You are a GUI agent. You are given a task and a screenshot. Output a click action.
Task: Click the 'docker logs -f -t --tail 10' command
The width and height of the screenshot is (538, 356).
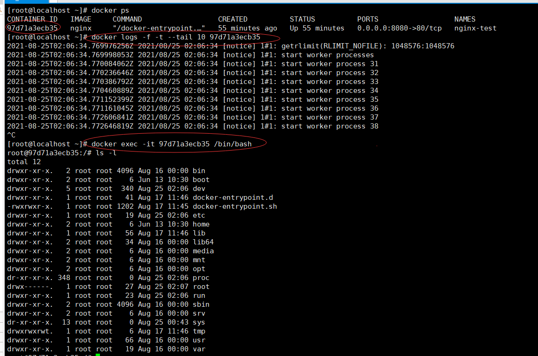coord(176,37)
